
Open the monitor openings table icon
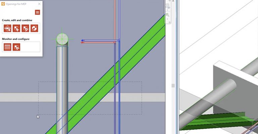tap(8, 47)
